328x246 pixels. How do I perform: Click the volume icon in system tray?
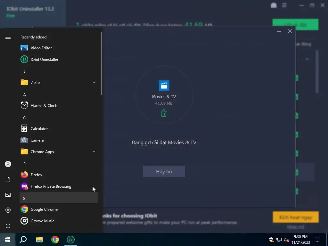click(x=287, y=240)
